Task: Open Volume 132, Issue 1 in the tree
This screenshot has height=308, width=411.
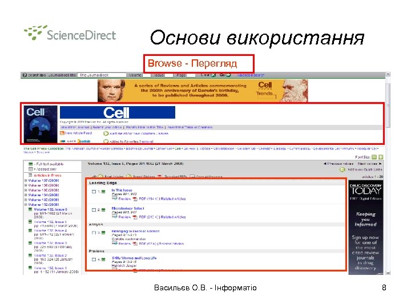Action: point(51,268)
